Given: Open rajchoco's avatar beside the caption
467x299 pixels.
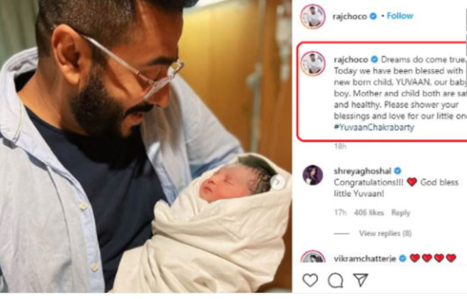Looking at the screenshot, I should [313, 64].
